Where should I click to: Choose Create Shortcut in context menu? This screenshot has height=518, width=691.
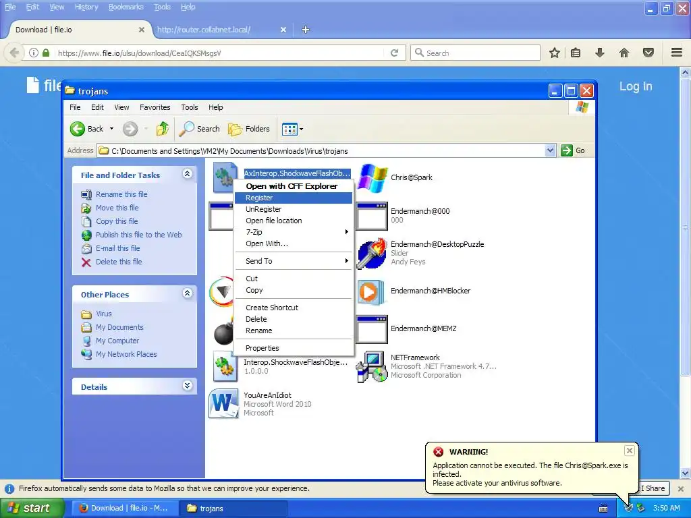[293, 308]
